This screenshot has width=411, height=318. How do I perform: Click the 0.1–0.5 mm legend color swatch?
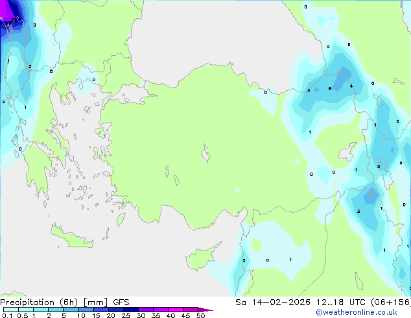point(11,310)
